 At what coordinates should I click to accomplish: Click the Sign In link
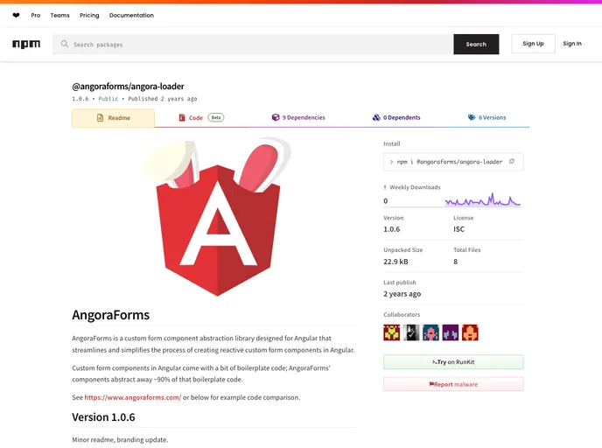point(572,44)
